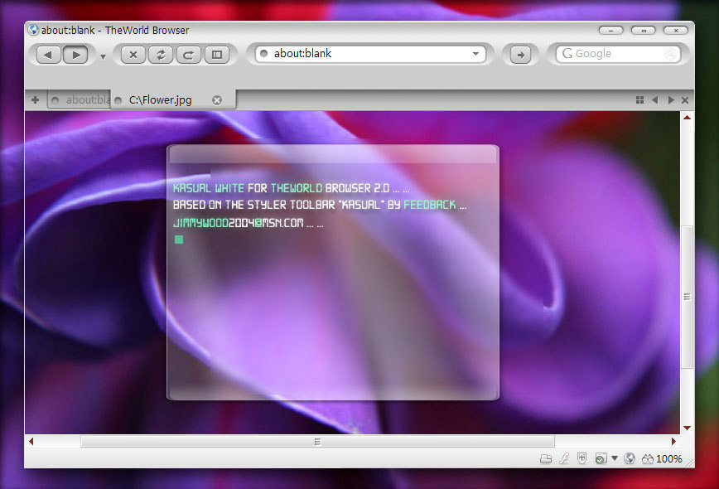Viewport: 719px width, 489px height.
Task: Refresh the page with the reload button
Action: (x=161, y=55)
